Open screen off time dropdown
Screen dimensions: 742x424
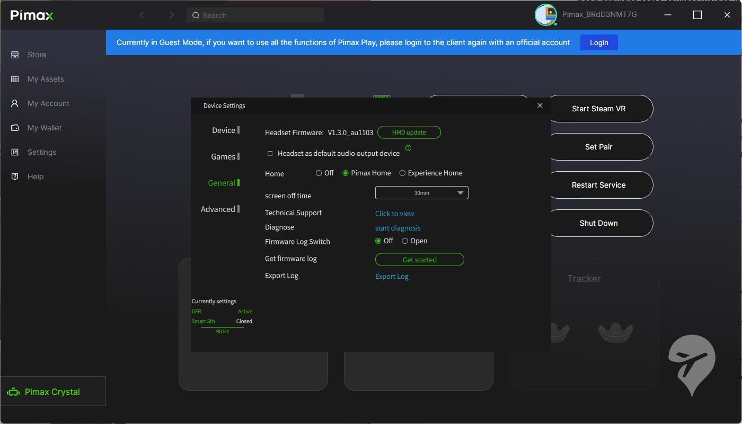tap(421, 193)
